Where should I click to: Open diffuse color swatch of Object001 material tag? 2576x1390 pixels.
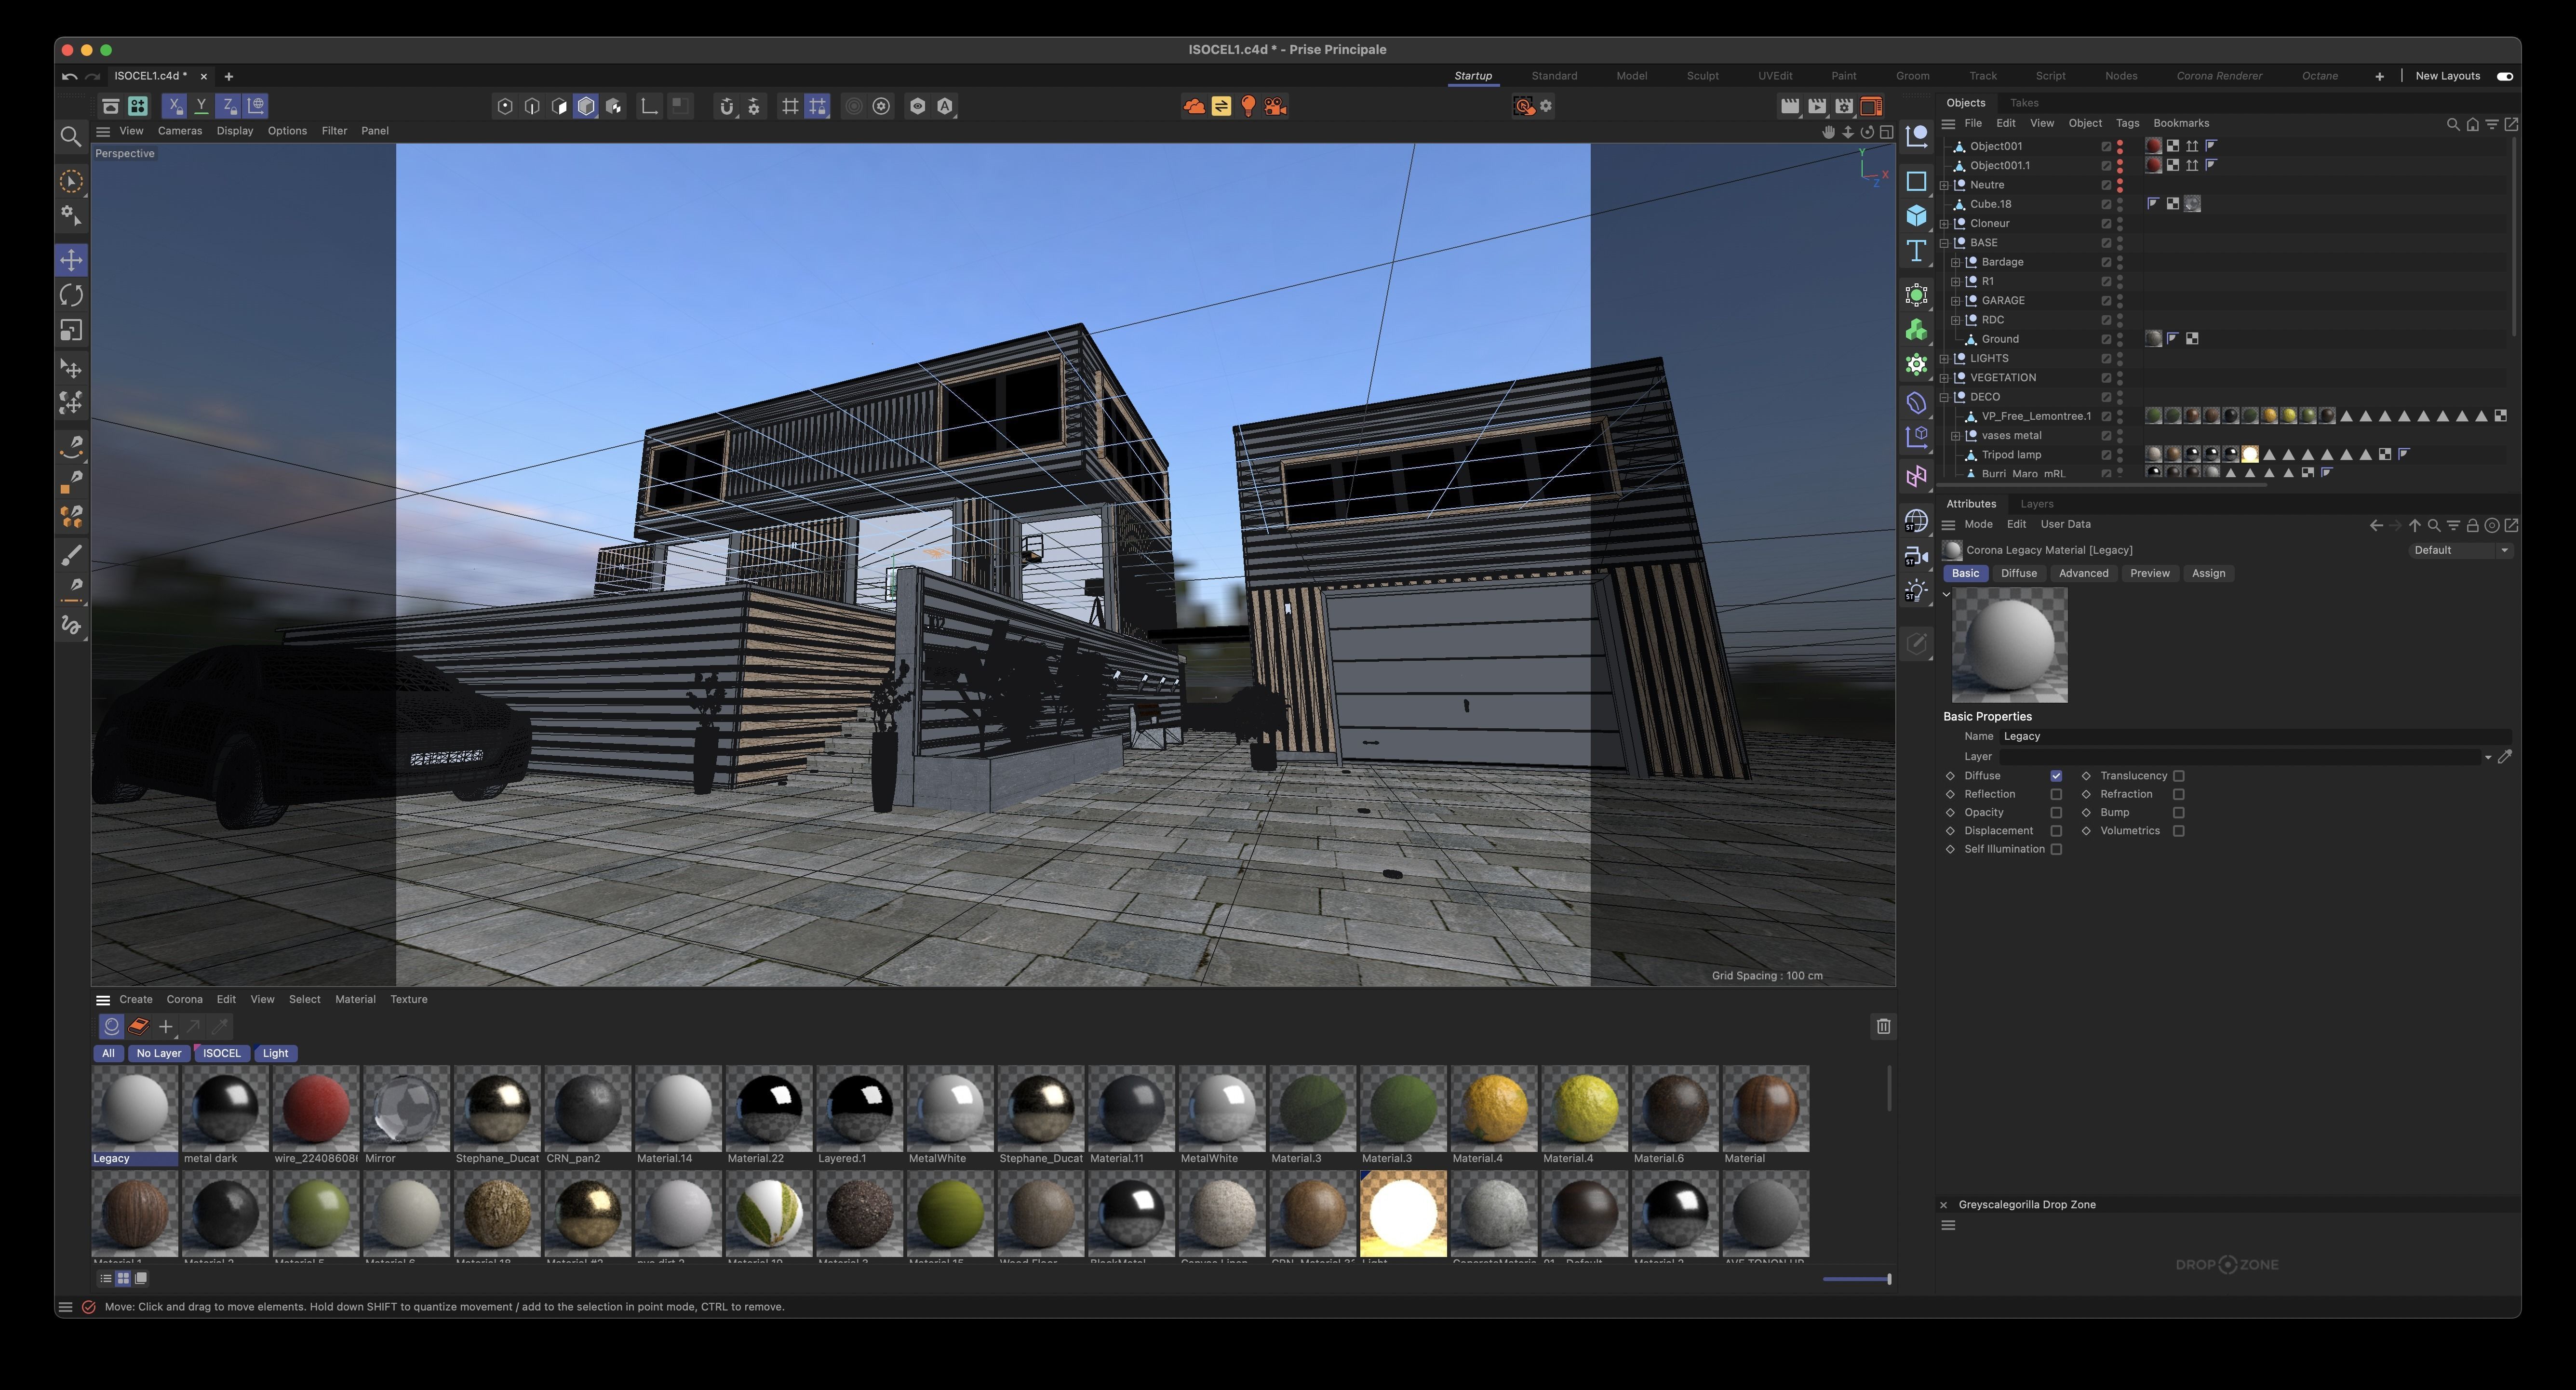pyautogui.click(x=2154, y=147)
